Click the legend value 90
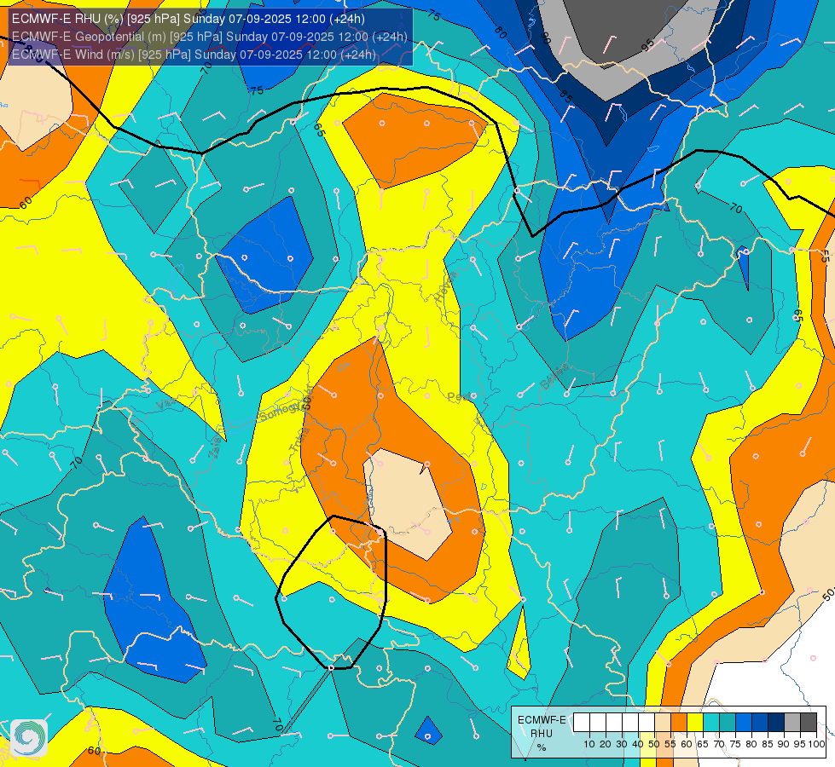 pyautogui.click(x=784, y=744)
